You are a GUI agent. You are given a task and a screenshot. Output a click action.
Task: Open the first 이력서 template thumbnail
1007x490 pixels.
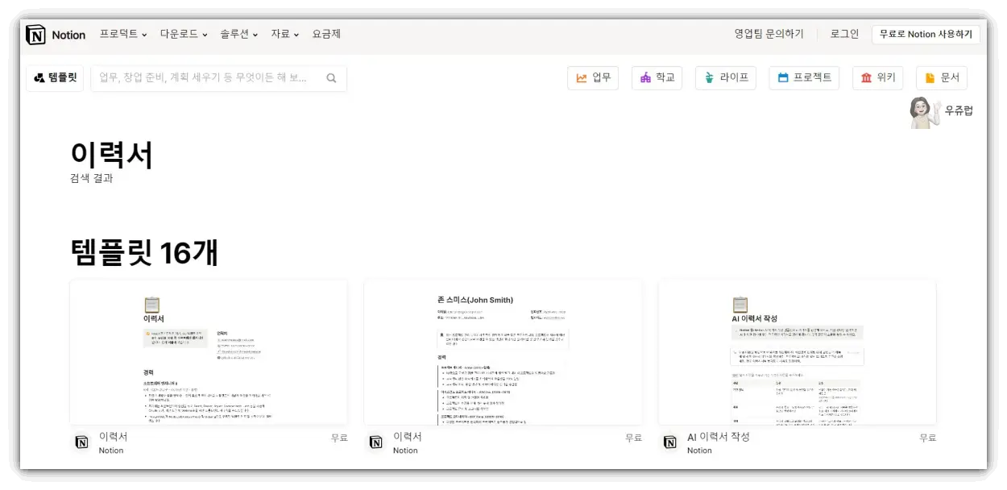(x=209, y=352)
